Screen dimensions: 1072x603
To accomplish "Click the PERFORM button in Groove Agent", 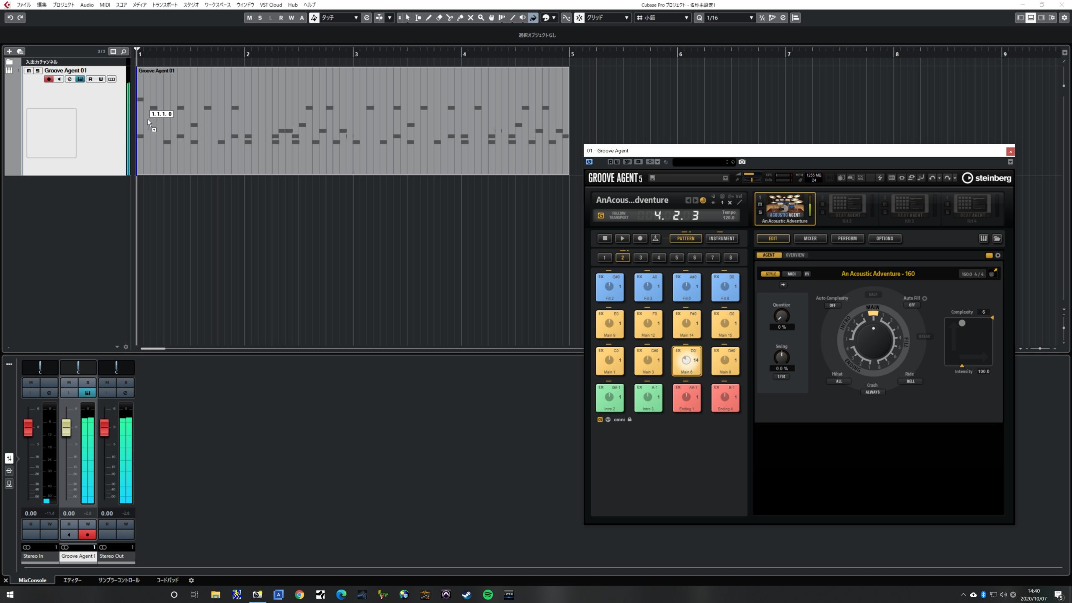I will click(x=848, y=238).
